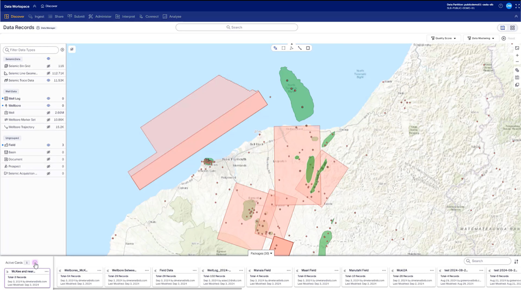Show the Seismic Bin Grid layer

pos(48,66)
